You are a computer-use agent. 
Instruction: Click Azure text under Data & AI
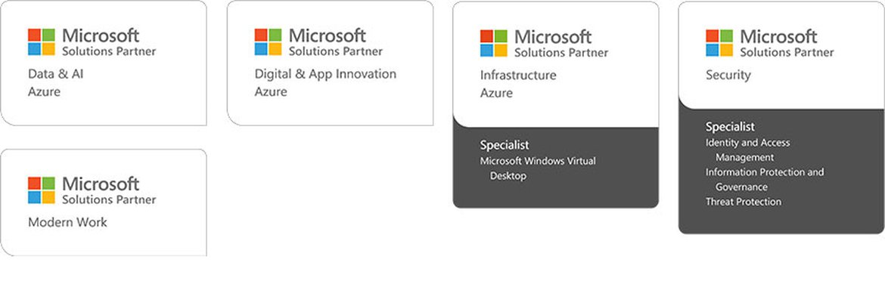tap(44, 92)
